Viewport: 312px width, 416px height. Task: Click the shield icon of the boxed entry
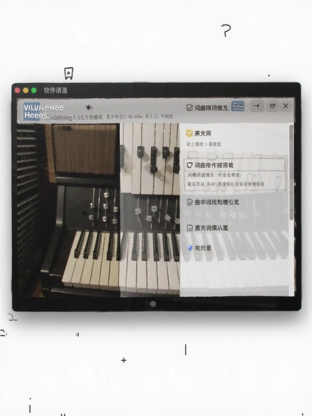[x=189, y=165]
